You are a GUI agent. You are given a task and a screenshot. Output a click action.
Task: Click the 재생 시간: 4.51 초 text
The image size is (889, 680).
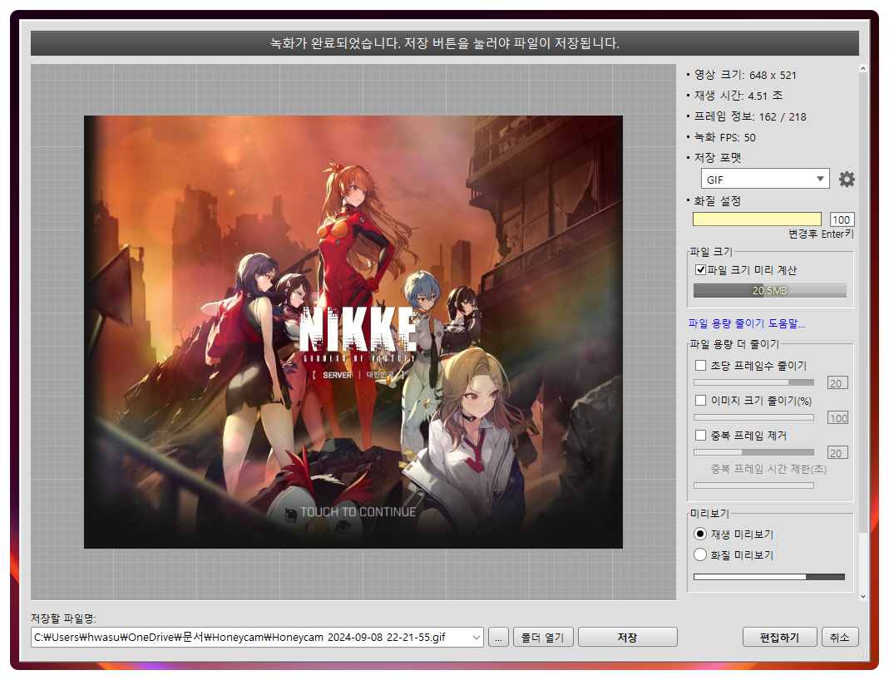pyautogui.click(x=738, y=96)
